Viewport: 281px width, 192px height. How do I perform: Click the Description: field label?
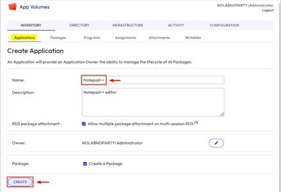tap(23, 92)
